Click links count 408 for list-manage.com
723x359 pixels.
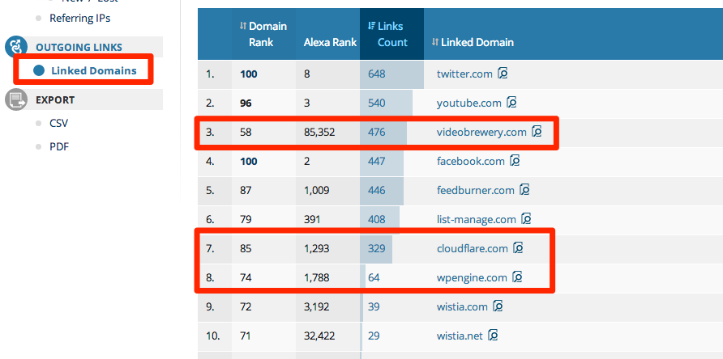click(x=377, y=220)
